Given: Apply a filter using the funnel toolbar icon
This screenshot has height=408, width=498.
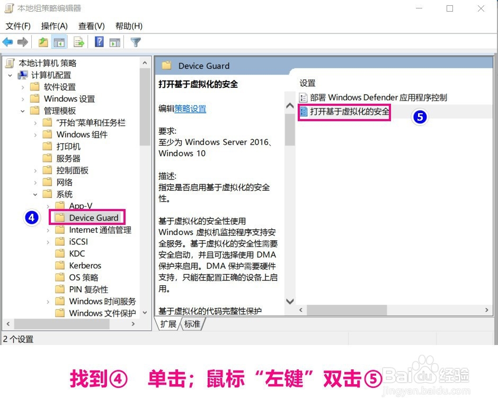Looking at the screenshot, I should click(137, 42).
